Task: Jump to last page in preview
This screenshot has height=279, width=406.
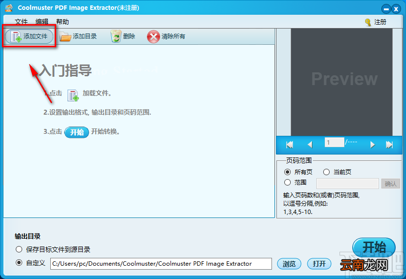Action: [x=389, y=145]
